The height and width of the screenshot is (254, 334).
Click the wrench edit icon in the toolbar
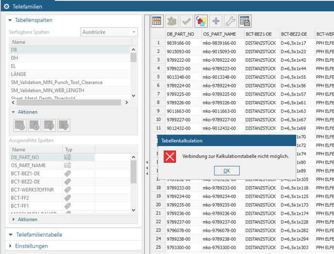[x=230, y=21]
